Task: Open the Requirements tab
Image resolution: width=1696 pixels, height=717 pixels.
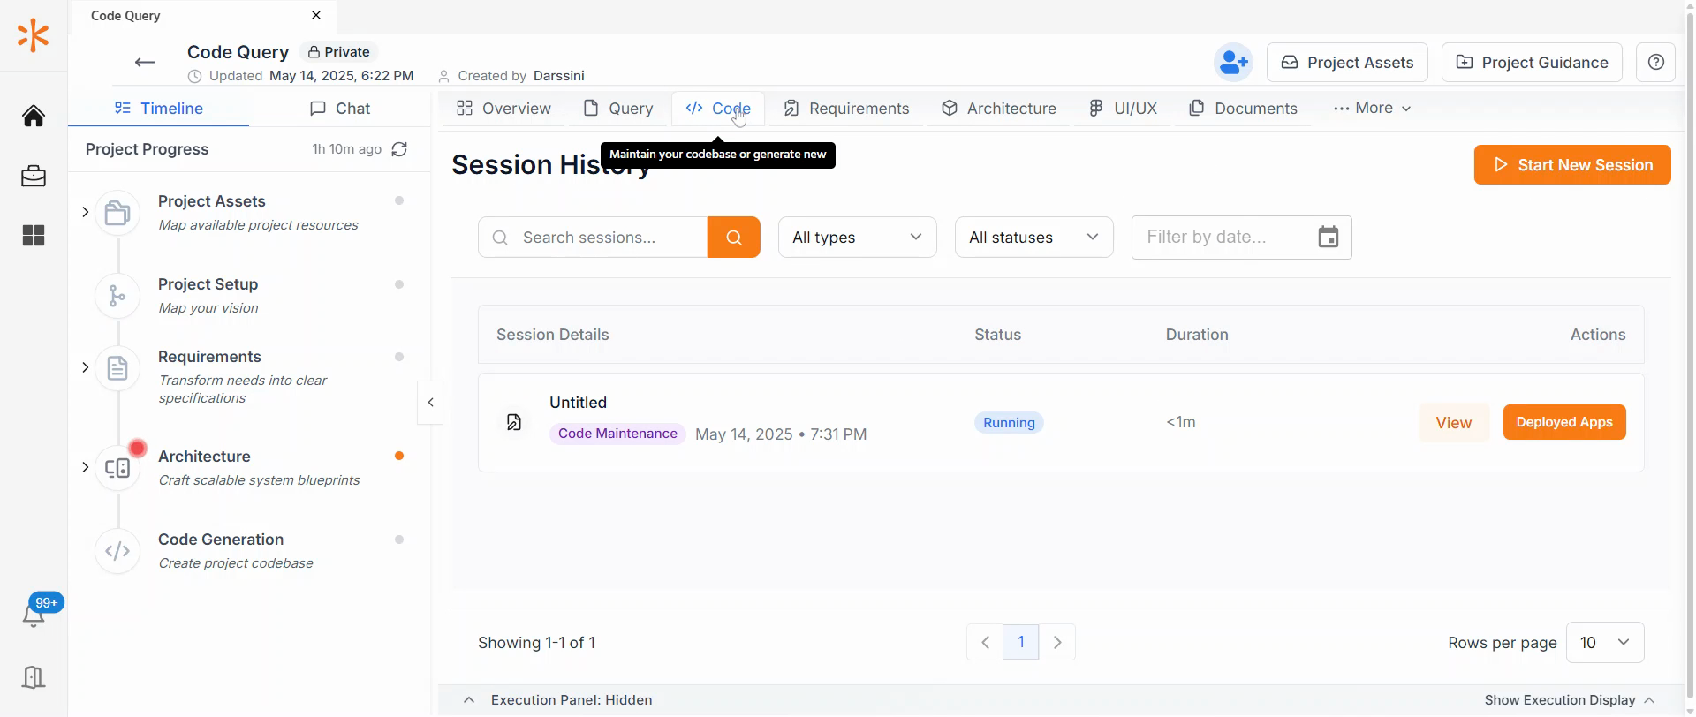Action: pos(846,109)
